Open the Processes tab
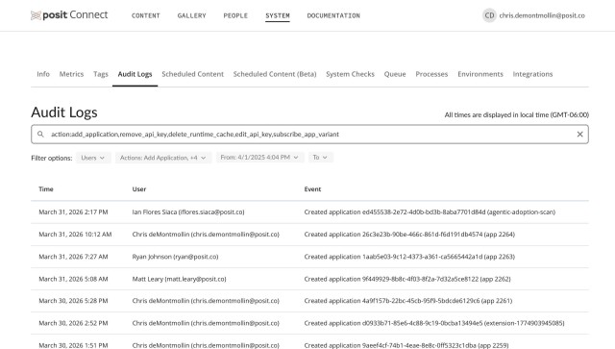The image size is (615, 349). (x=431, y=74)
